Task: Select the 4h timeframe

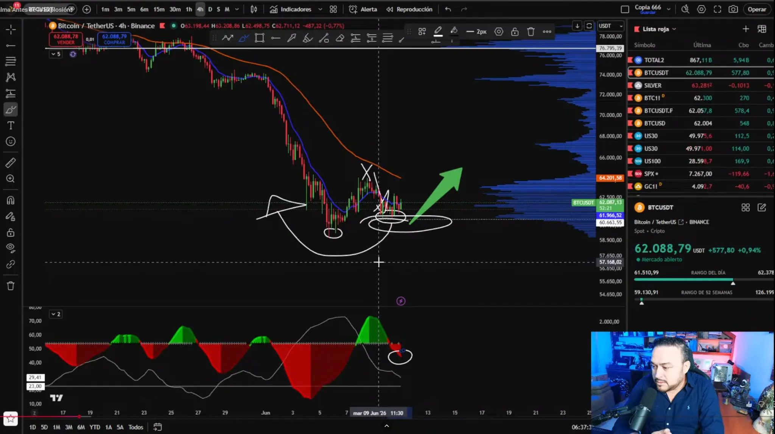Action: click(200, 9)
